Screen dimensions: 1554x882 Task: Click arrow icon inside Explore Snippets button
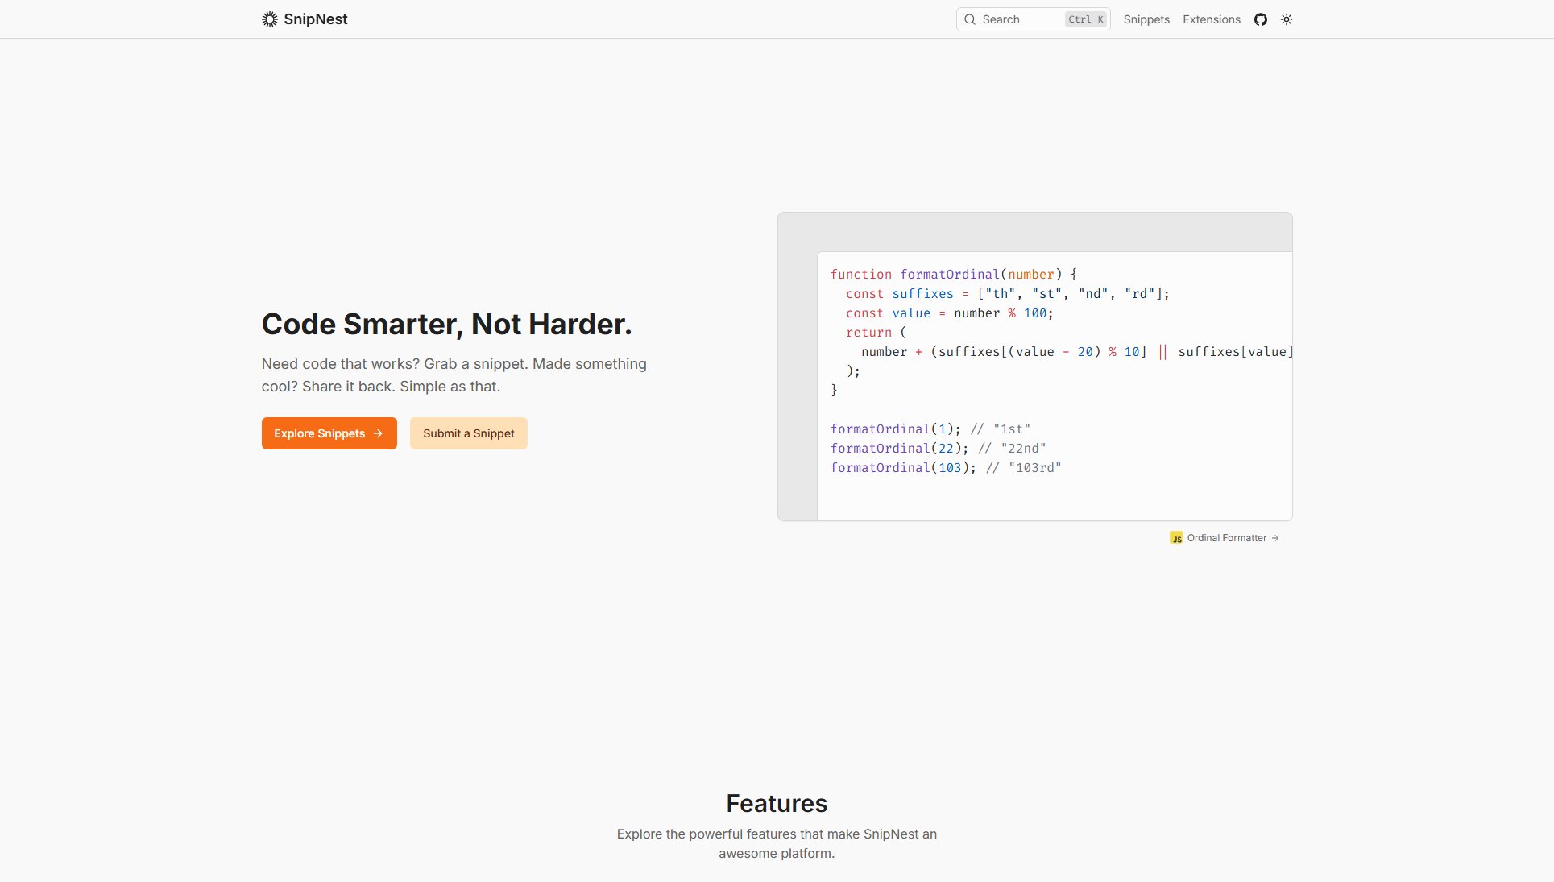coord(378,433)
